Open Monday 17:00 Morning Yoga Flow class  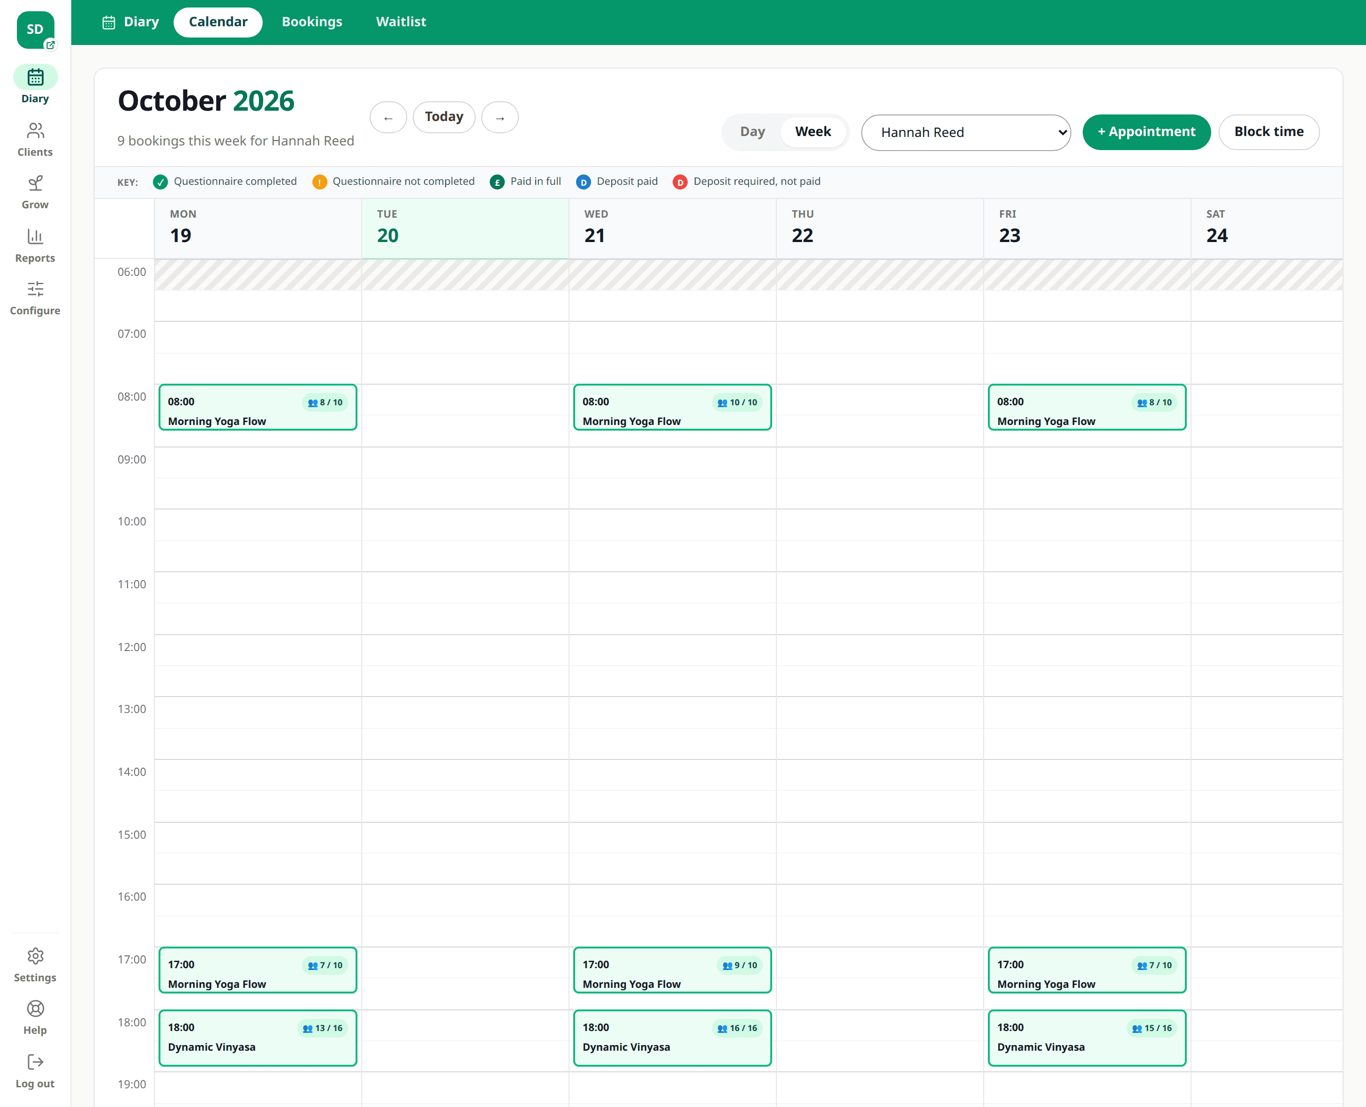pos(258,970)
